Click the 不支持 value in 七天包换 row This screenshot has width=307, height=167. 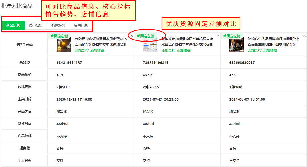point(234,160)
